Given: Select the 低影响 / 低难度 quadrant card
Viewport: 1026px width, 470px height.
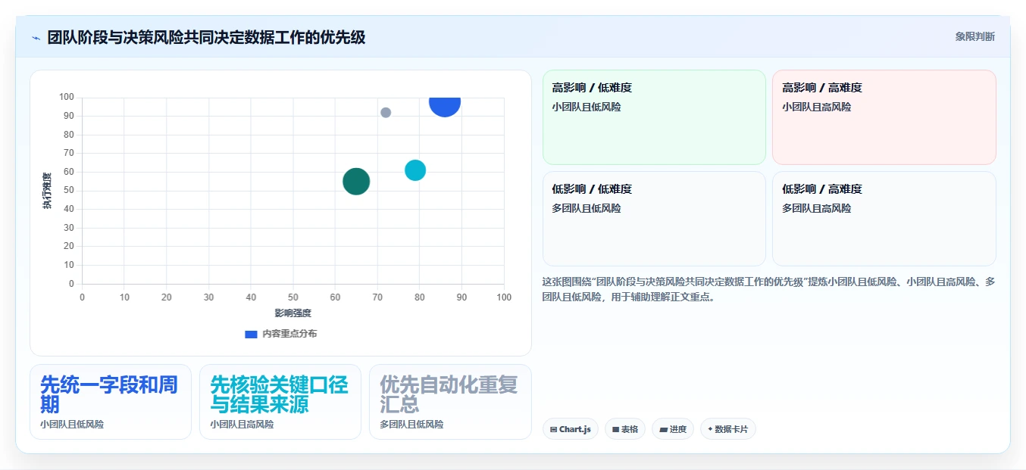Looking at the screenshot, I should point(655,219).
